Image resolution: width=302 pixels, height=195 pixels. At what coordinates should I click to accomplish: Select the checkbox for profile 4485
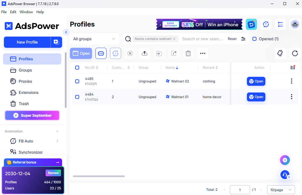point(77,81)
